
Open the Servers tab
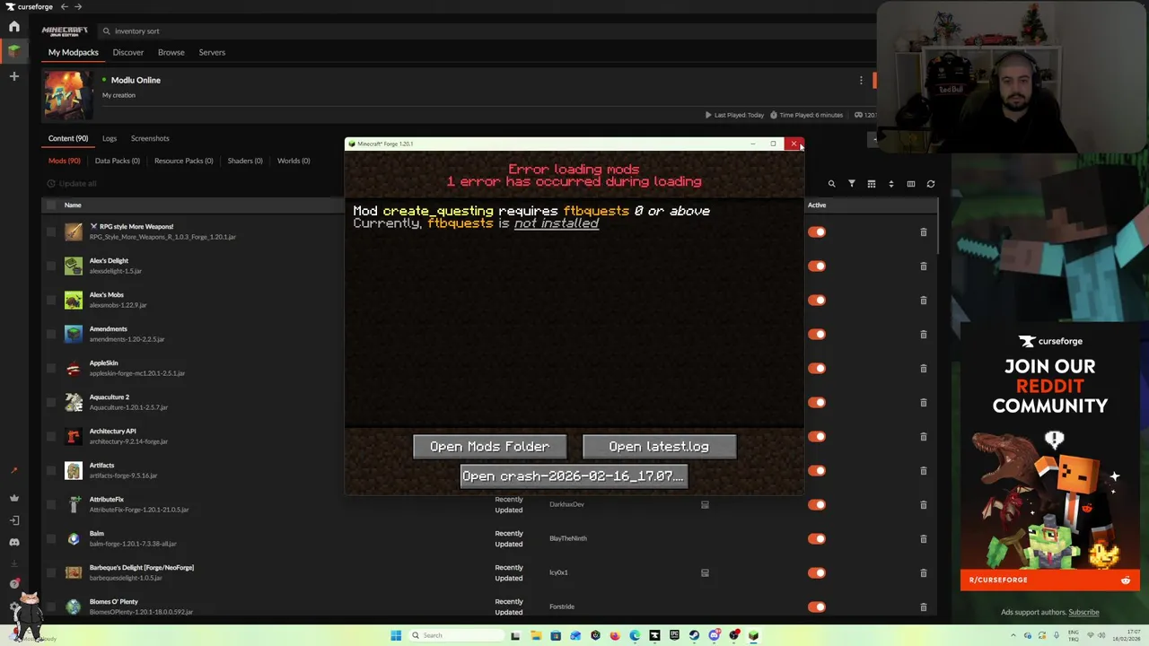click(212, 52)
